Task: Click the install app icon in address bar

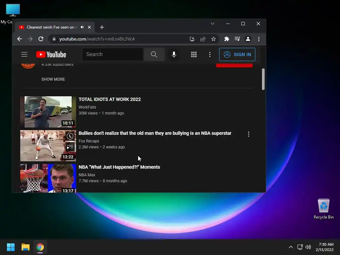Action: (192, 39)
